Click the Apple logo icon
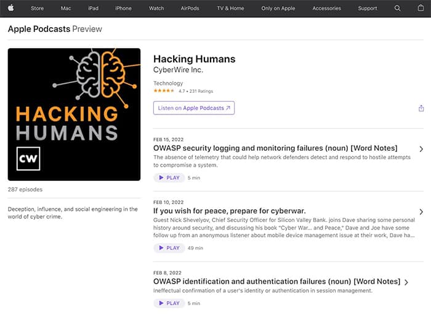431x315 pixels. 11,8
